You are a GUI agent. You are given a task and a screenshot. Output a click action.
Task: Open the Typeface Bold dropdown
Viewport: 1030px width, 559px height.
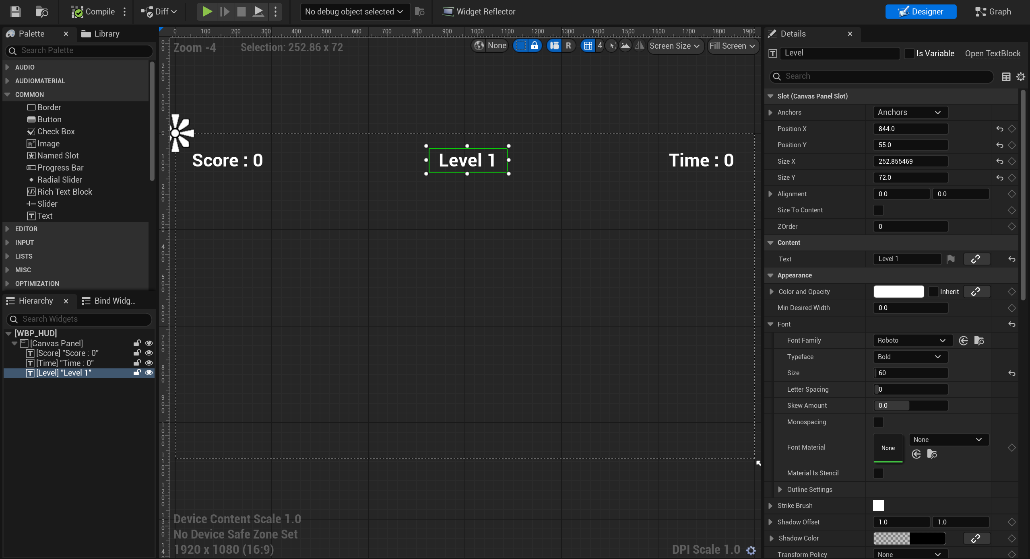click(x=910, y=357)
